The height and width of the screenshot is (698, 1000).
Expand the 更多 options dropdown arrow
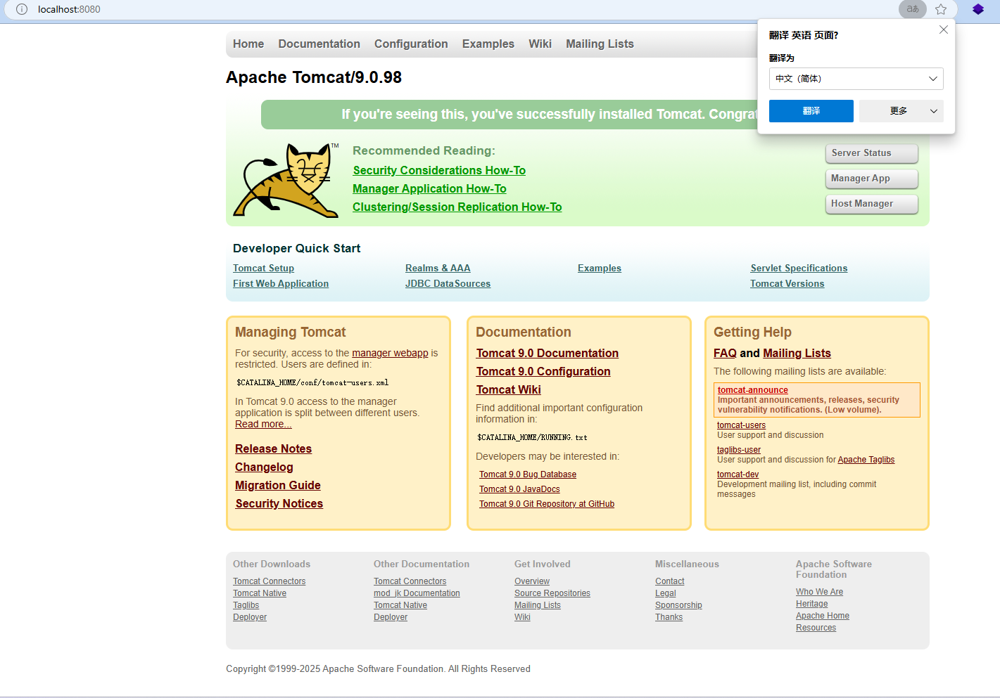(934, 111)
